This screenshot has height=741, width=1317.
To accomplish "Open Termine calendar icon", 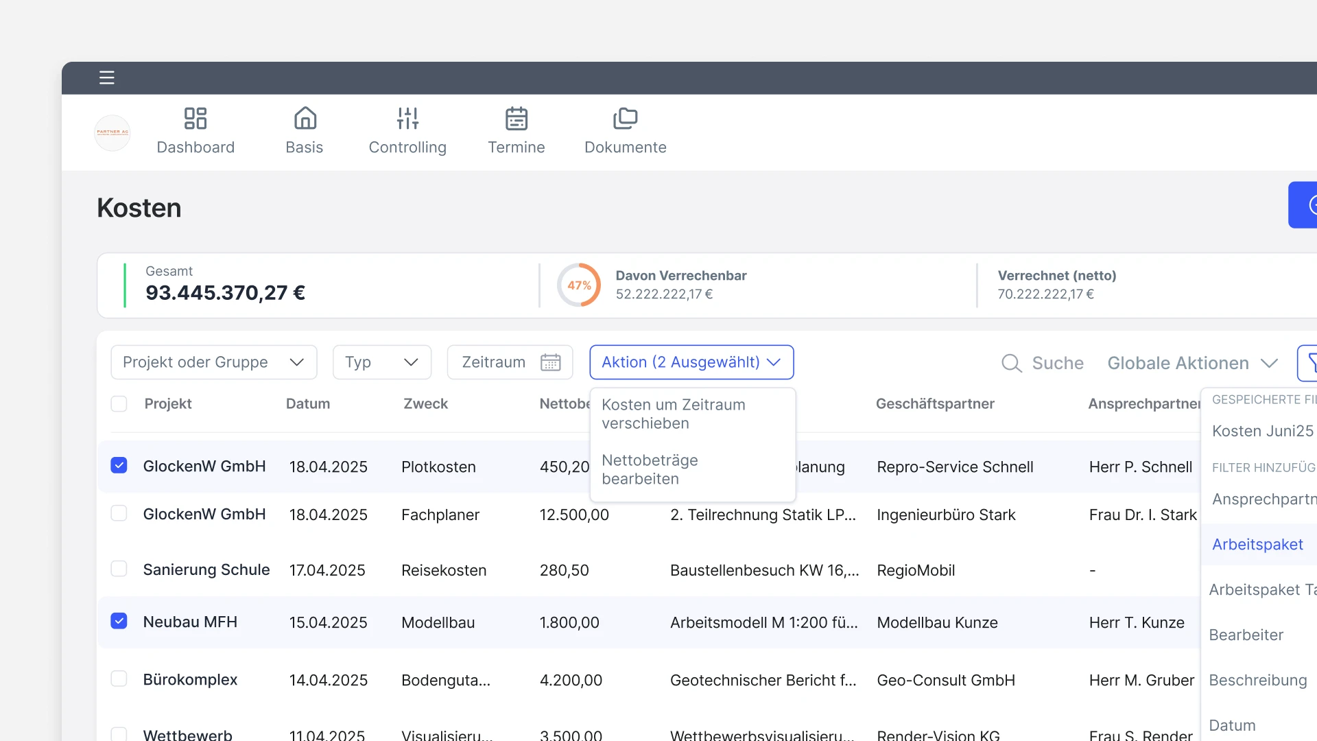I will pyautogui.click(x=516, y=118).
